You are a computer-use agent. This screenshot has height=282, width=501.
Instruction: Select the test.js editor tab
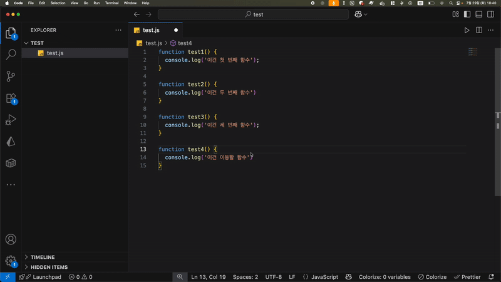[x=151, y=30]
